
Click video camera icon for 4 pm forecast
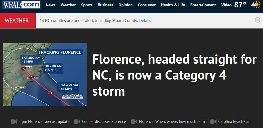click(14, 122)
